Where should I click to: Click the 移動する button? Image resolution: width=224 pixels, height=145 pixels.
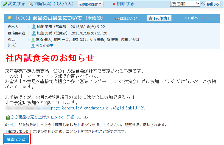[x=213, y=4]
